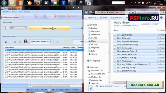The height and width of the screenshot is (93, 166).
Task: Select Music in the Libraries tree
Action: (x=93, y=41)
